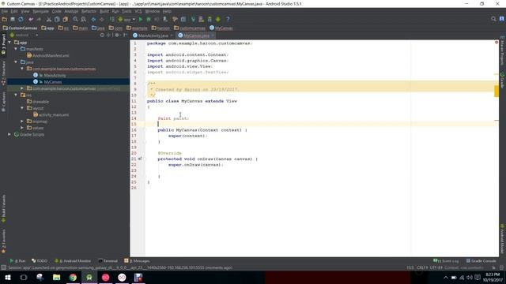Click the Make Project build icon
Screen dimensions: 506x284
point(111,19)
